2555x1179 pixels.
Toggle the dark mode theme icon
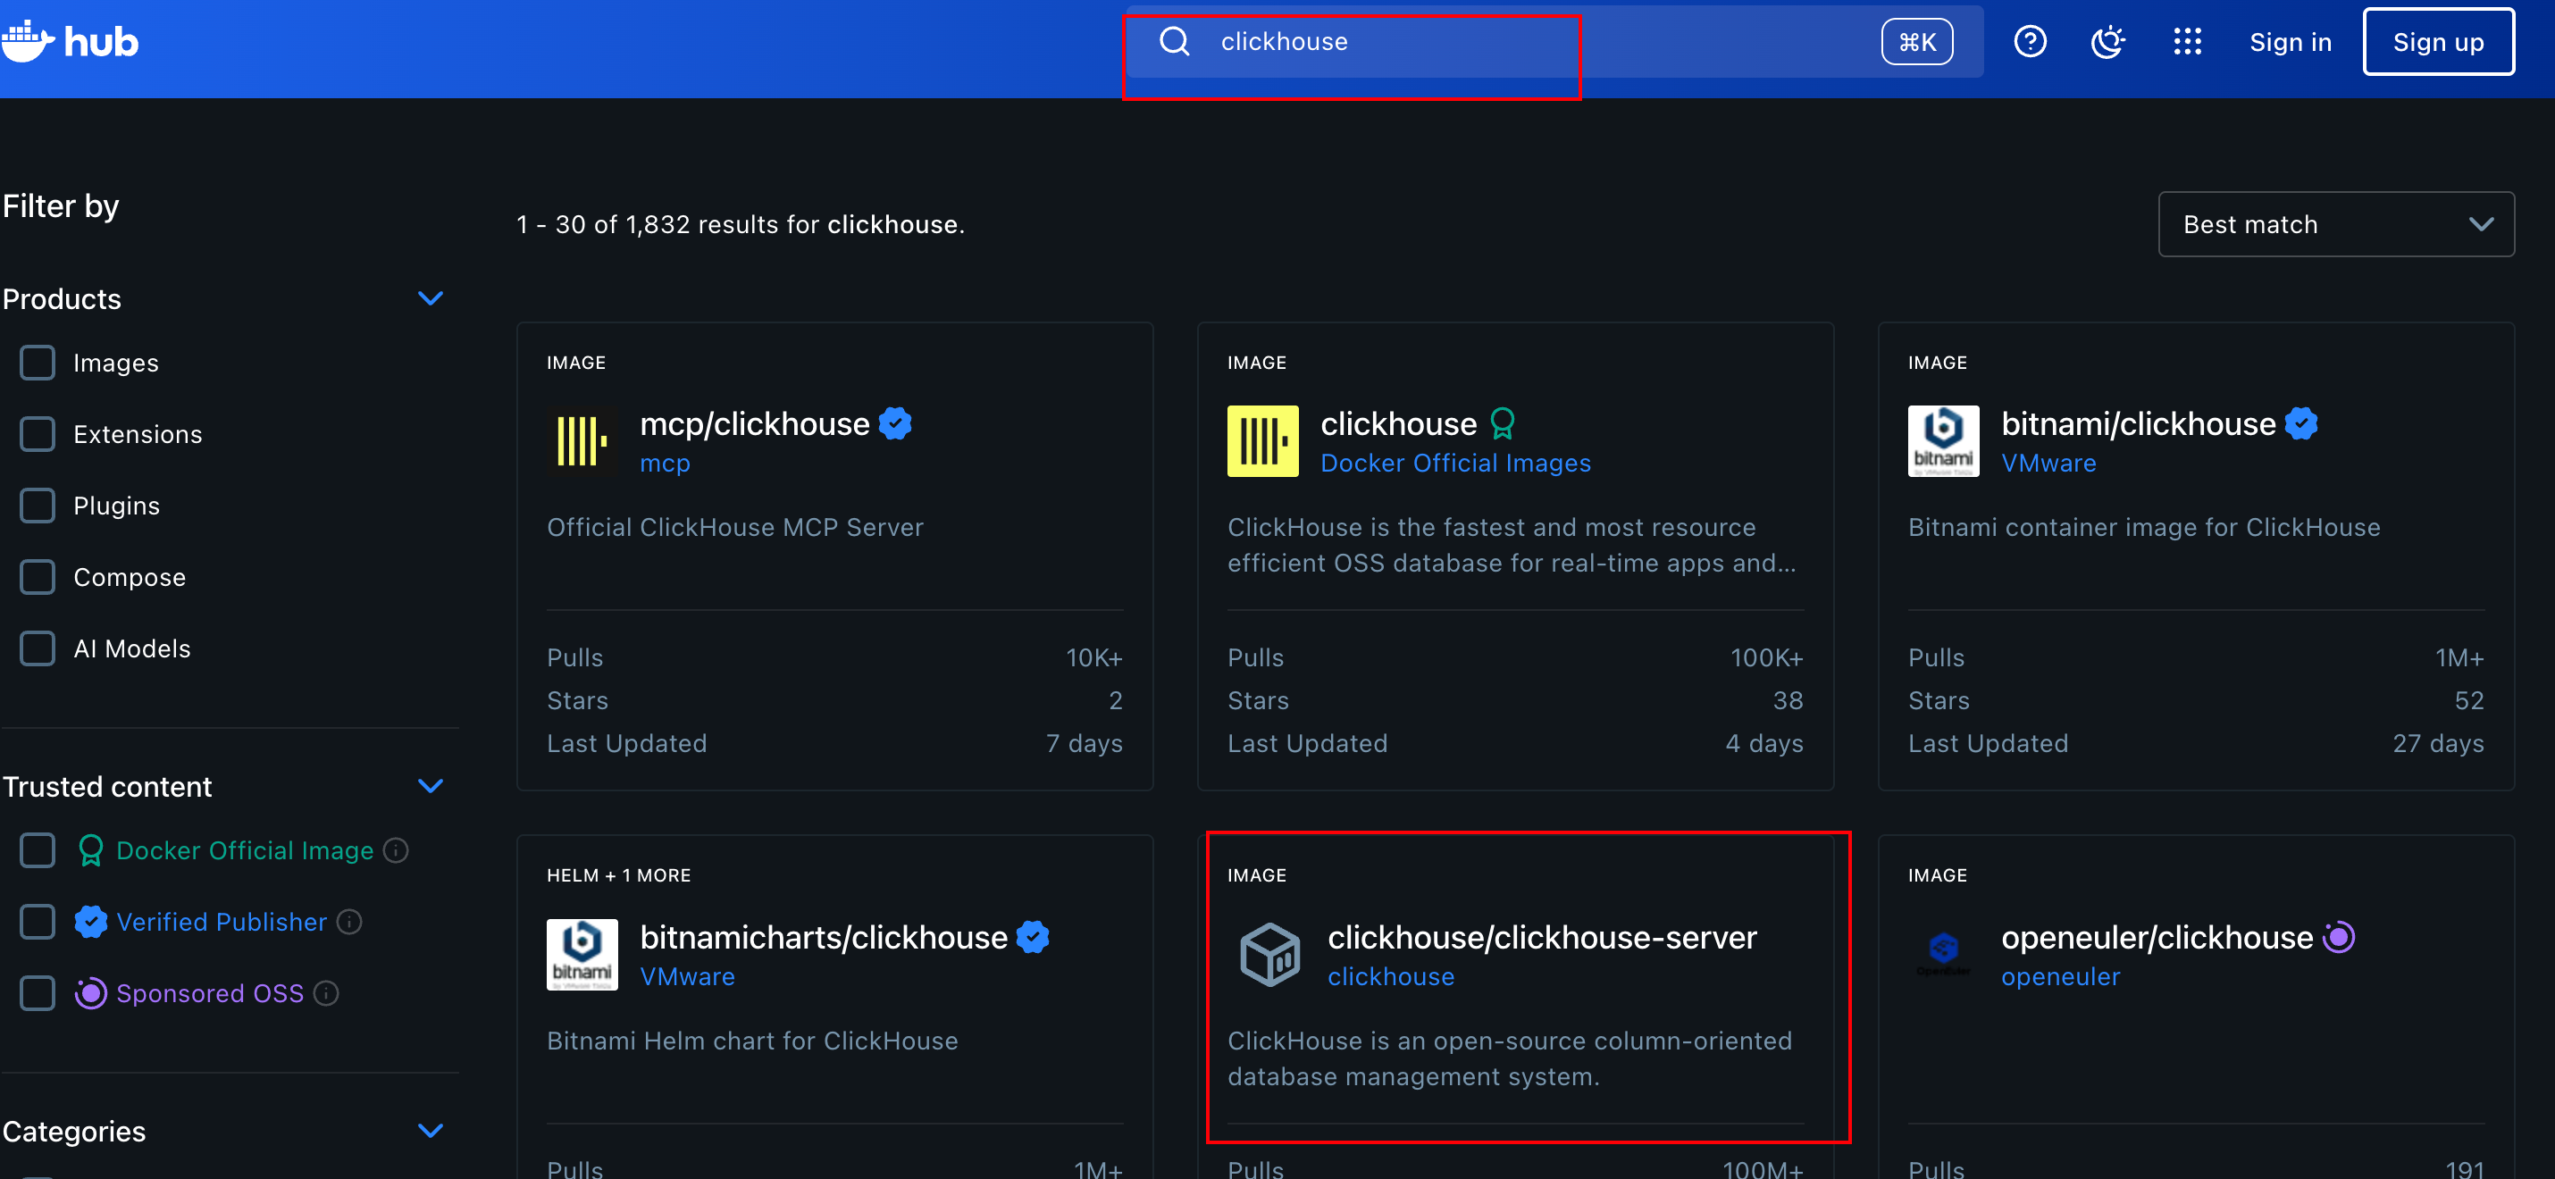point(2107,42)
